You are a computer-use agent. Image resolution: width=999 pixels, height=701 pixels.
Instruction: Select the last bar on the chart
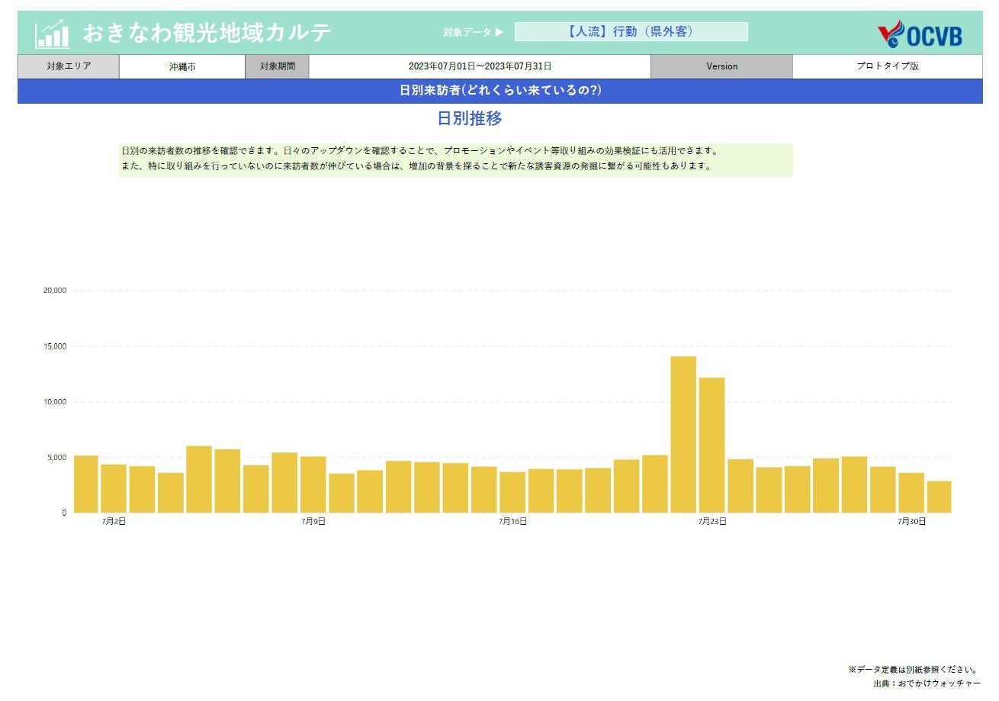[x=939, y=497]
